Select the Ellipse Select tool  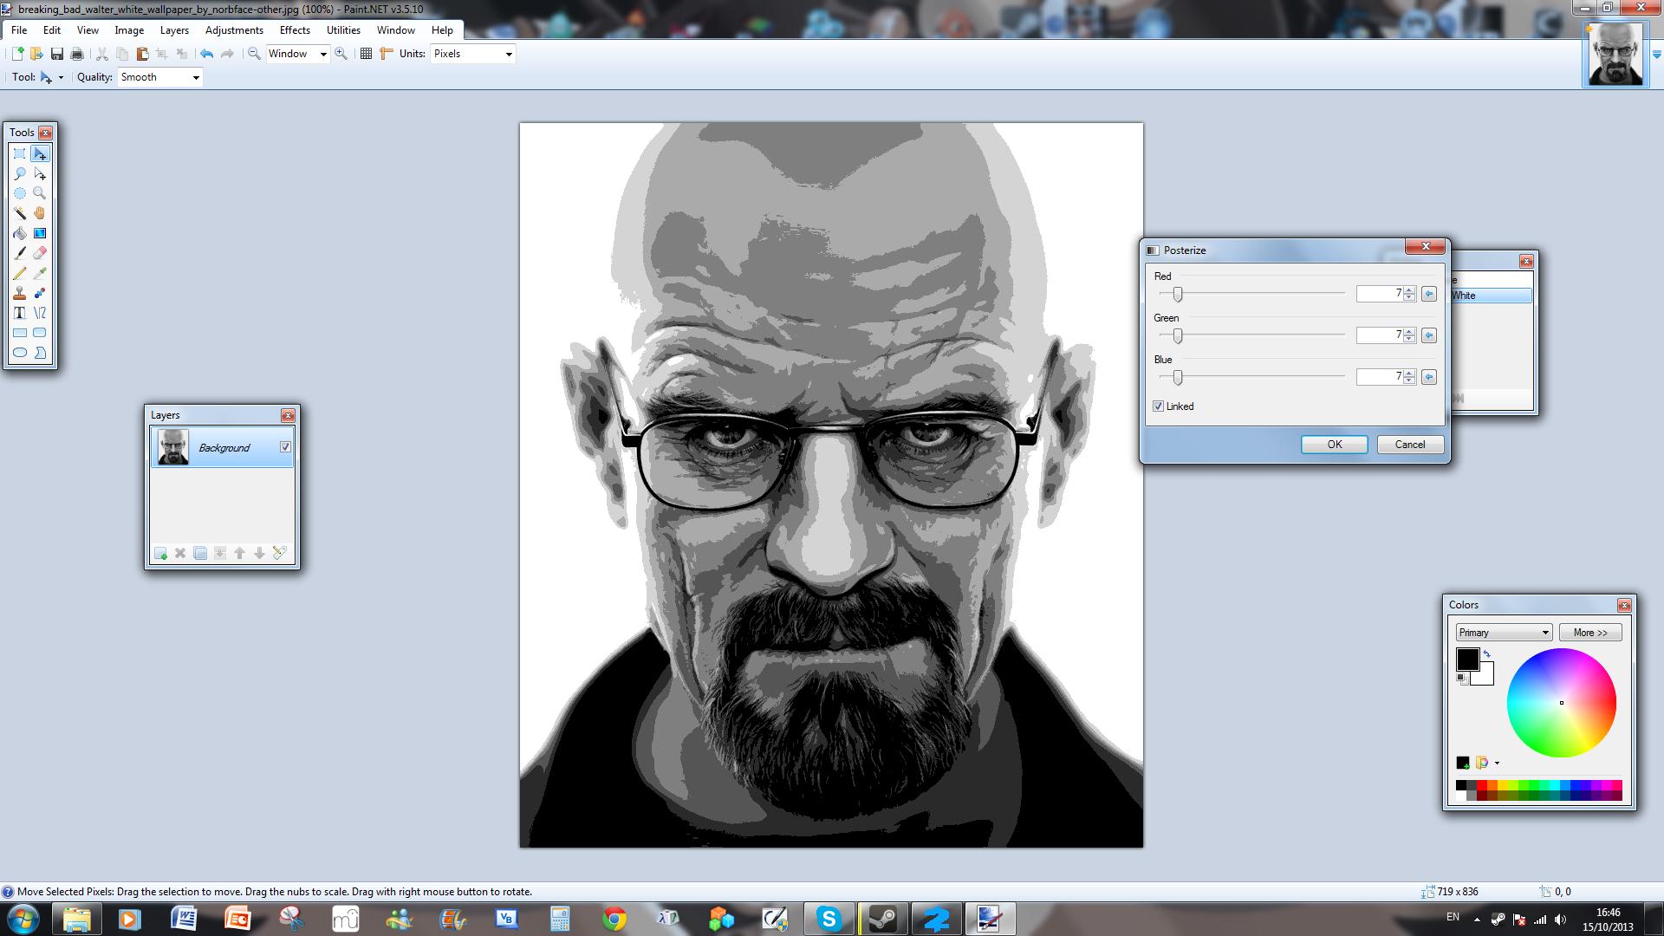point(20,193)
